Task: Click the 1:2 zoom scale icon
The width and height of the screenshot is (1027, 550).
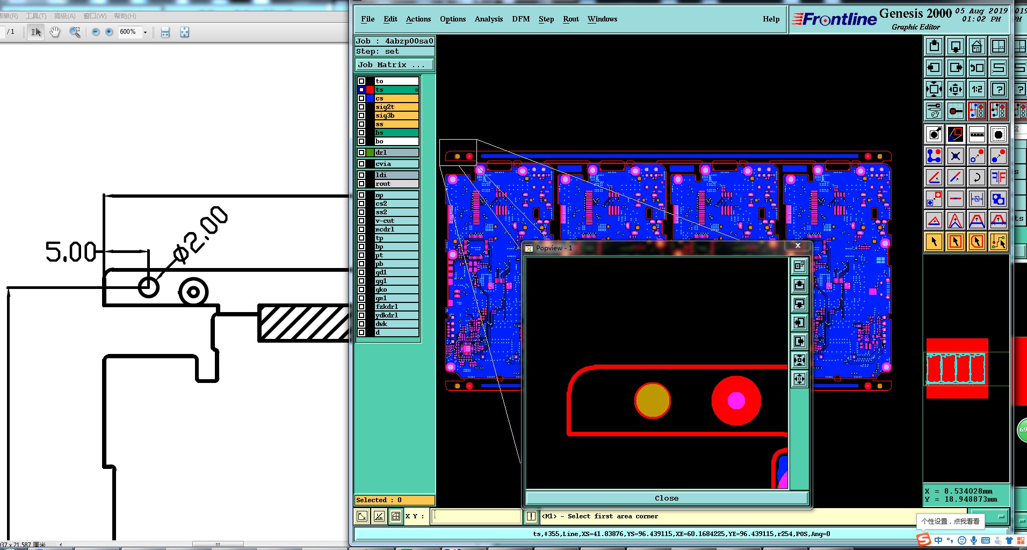Action: [977, 89]
